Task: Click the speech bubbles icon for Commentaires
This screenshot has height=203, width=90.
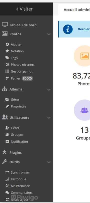Action: click(x=7, y=193)
